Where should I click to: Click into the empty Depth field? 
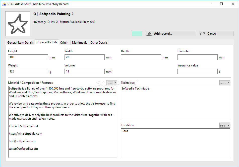pos(141,57)
